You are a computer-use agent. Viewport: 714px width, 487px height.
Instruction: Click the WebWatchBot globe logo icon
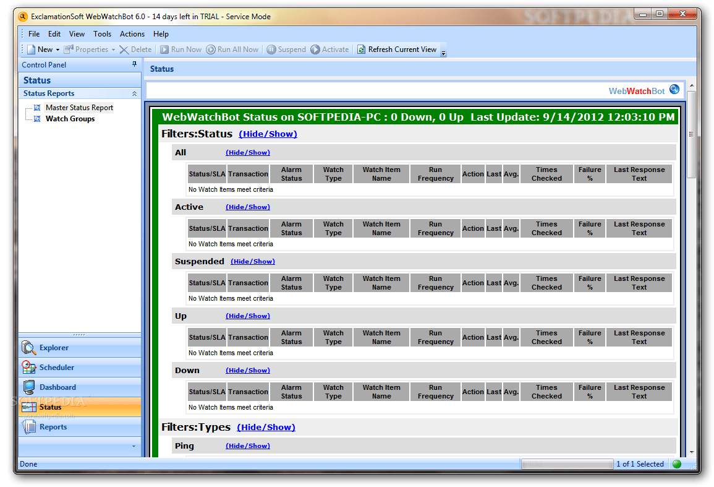674,89
